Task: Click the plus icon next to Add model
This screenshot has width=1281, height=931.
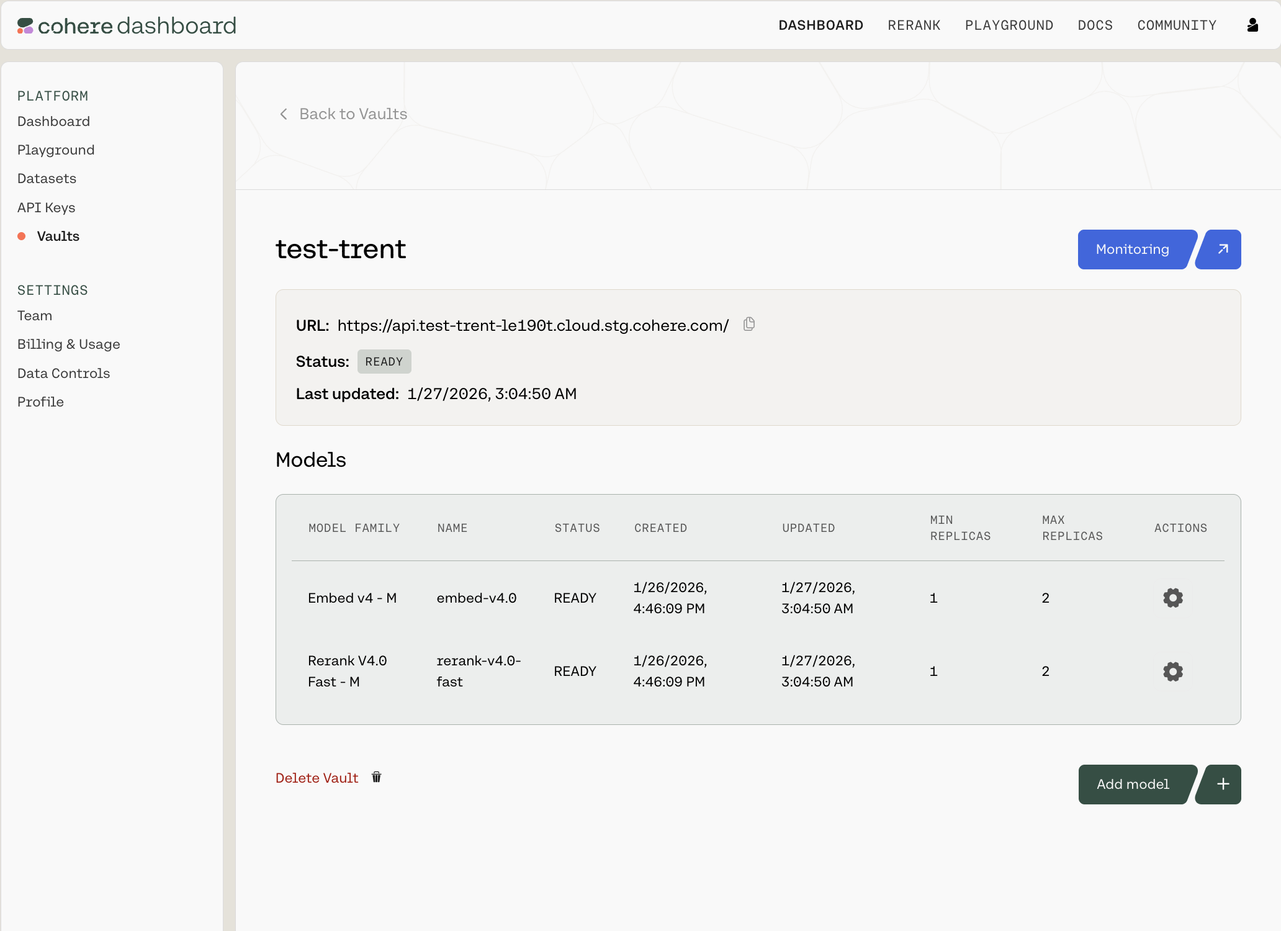Action: (x=1222, y=784)
